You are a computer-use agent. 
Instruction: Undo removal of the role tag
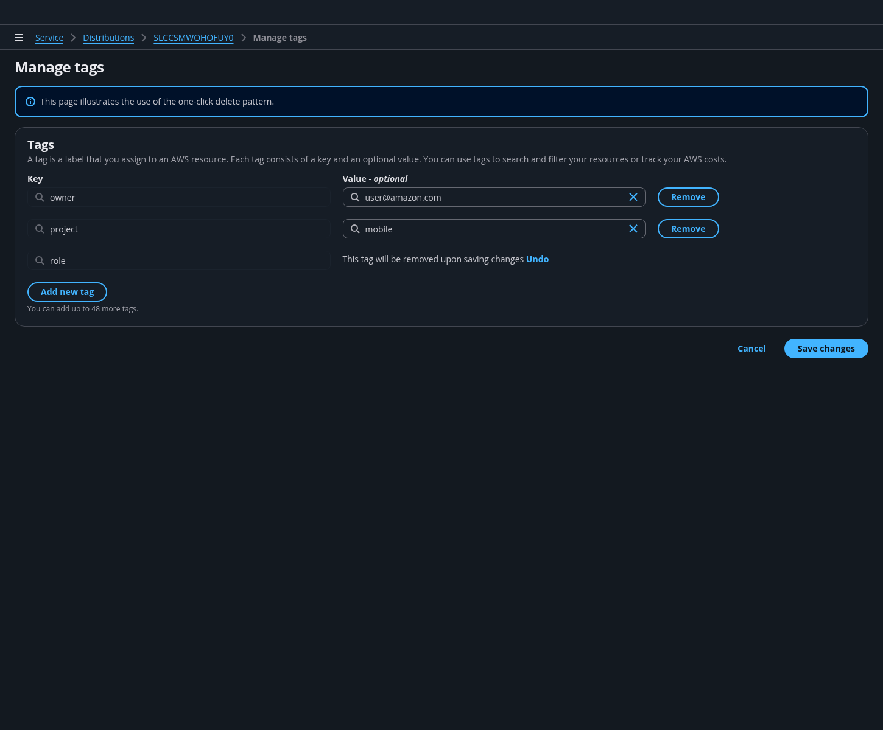[537, 259]
